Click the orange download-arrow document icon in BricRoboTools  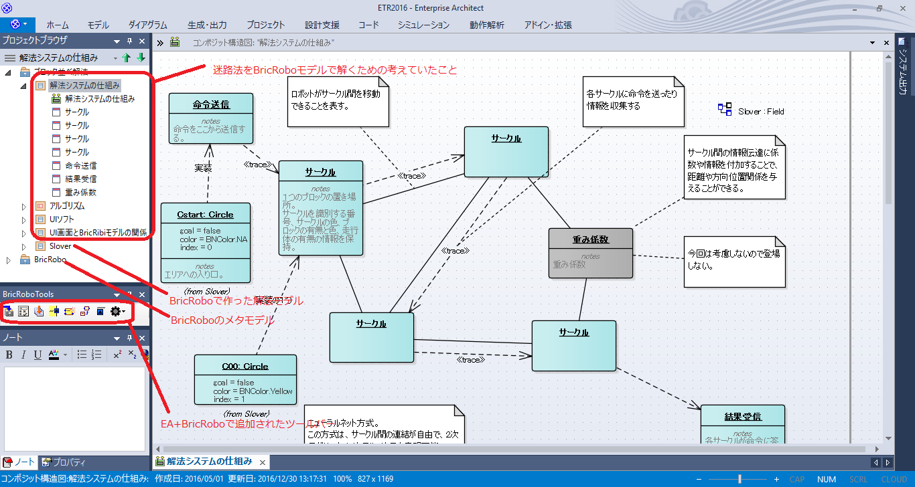tap(39, 311)
